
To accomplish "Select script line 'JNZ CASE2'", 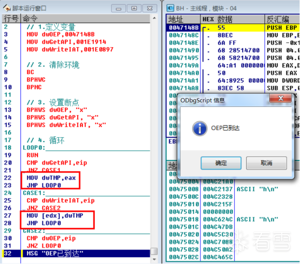I will point(44,208).
